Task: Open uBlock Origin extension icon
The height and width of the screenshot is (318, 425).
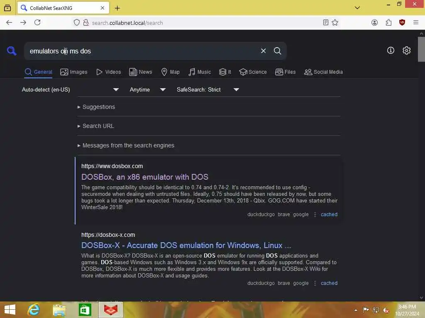Action: [402, 22]
